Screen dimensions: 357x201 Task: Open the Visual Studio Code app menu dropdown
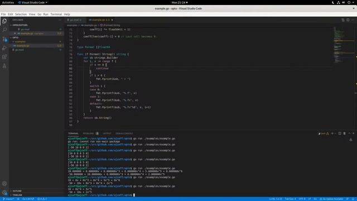pos(32,2)
